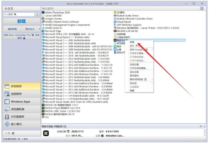Open the view menu icon at top right

[202, 9]
